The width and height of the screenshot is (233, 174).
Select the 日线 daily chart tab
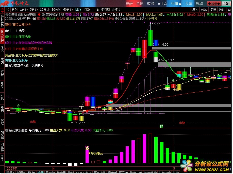[x=78, y=10]
